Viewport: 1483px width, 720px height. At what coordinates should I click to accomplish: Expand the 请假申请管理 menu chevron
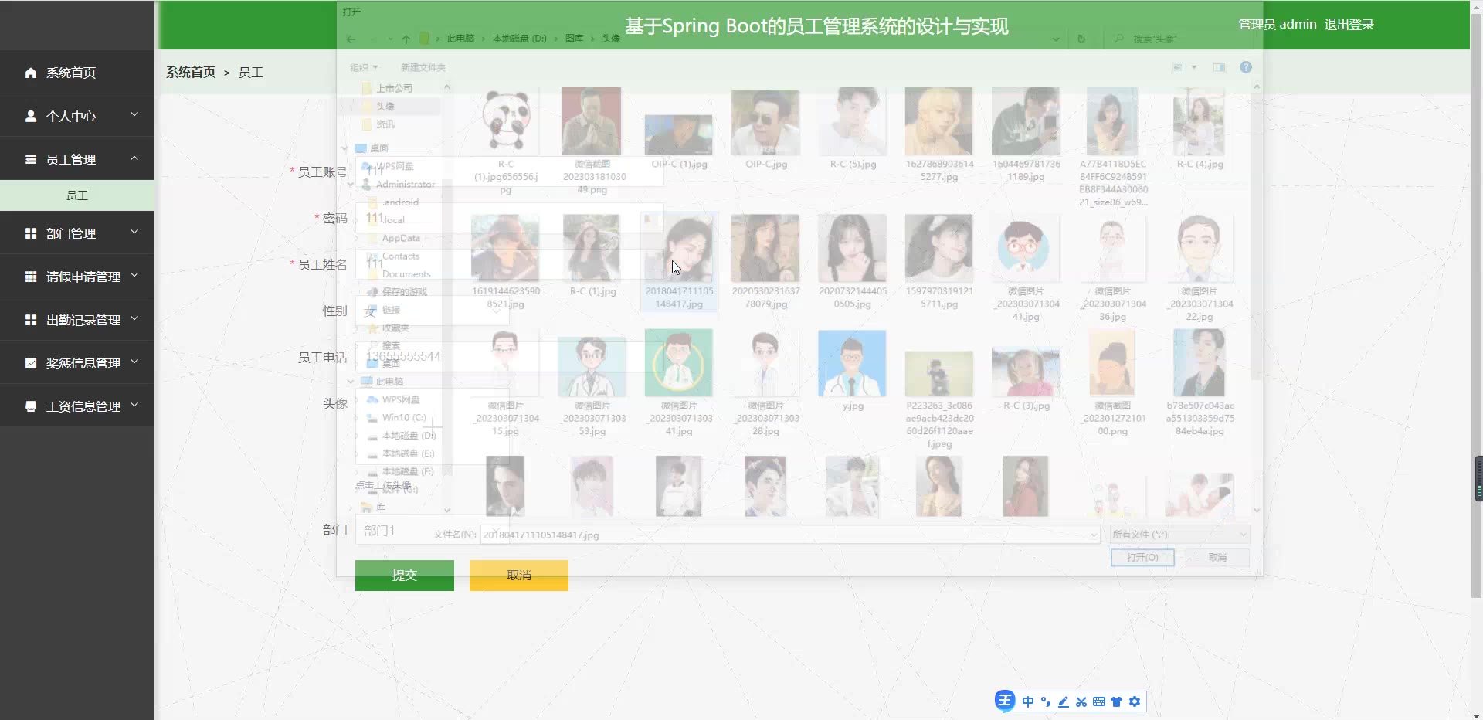134,275
